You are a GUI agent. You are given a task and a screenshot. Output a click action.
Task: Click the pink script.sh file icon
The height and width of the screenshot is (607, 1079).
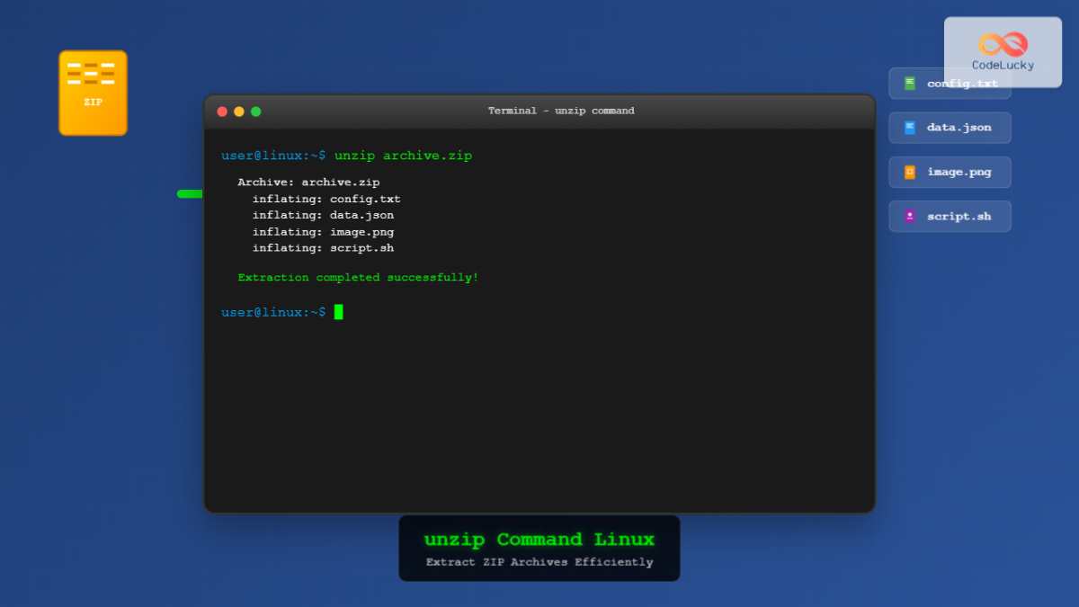point(910,216)
